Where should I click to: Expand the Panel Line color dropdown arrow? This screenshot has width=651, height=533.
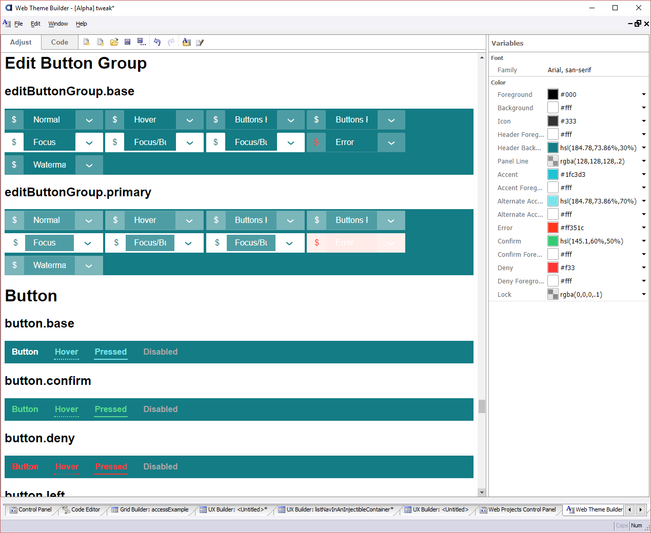[644, 161]
